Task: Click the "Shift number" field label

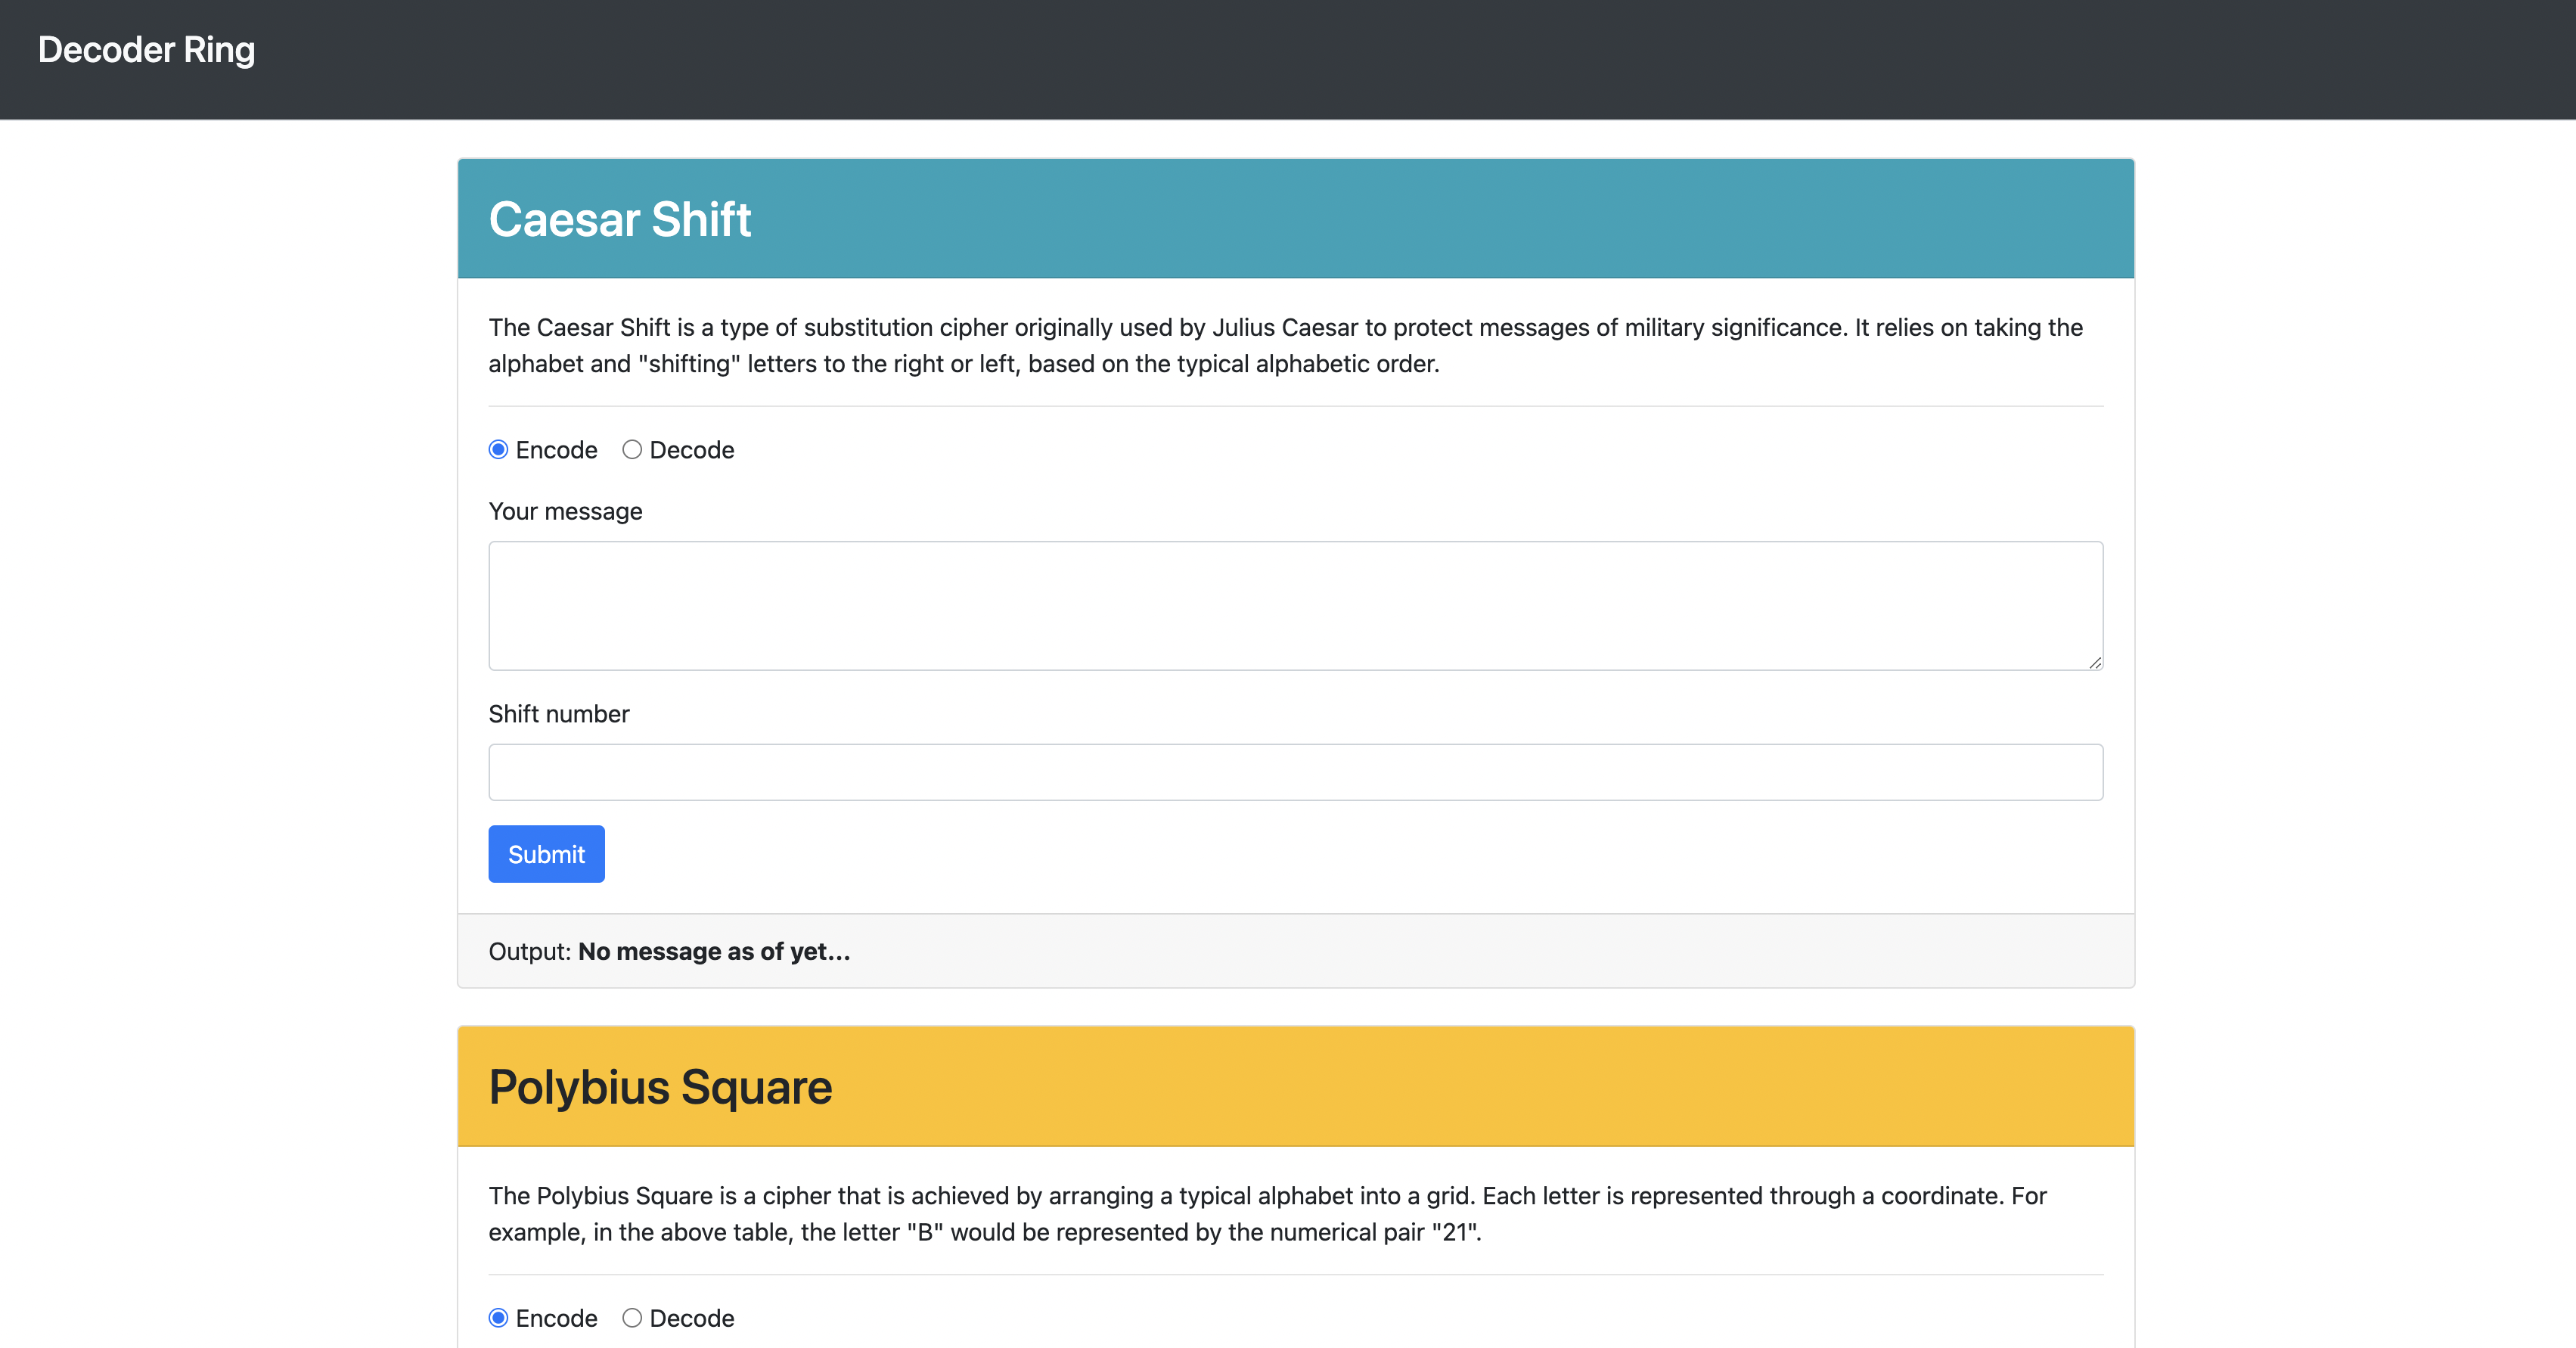Action: 558,714
